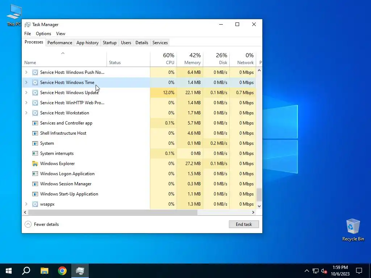This screenshot has width=371, height=278.
Task: Click the horizontal scrollbar thumb
Action: pyautogui.click(x=113, y=212)
